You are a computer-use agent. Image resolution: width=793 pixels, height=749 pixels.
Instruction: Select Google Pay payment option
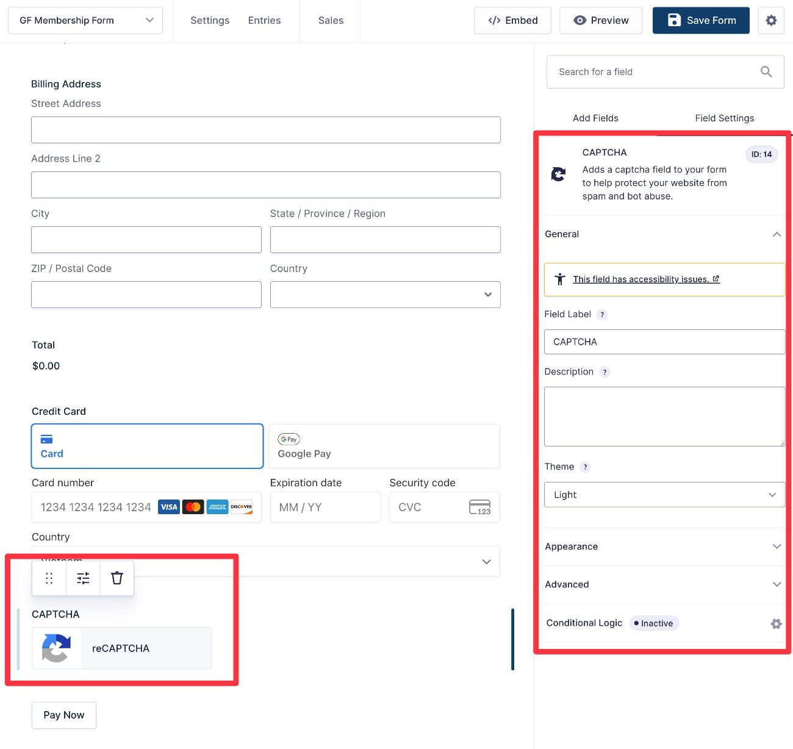pos(384,446)
